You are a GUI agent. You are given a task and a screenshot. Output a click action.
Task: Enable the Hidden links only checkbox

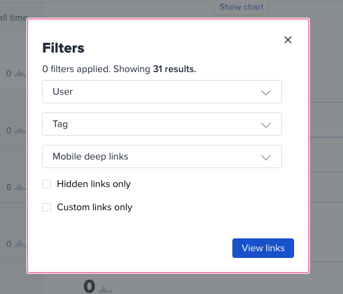[46, 184]
